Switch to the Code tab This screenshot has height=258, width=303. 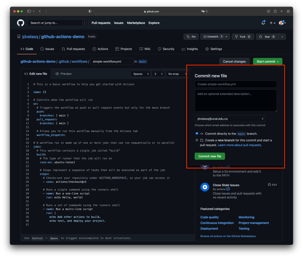(27, 49)
